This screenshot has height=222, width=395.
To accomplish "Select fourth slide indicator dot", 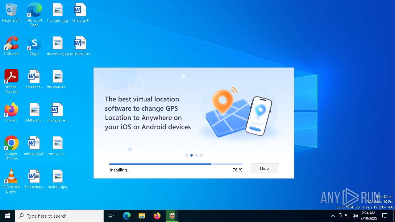I will pos(202,155).
